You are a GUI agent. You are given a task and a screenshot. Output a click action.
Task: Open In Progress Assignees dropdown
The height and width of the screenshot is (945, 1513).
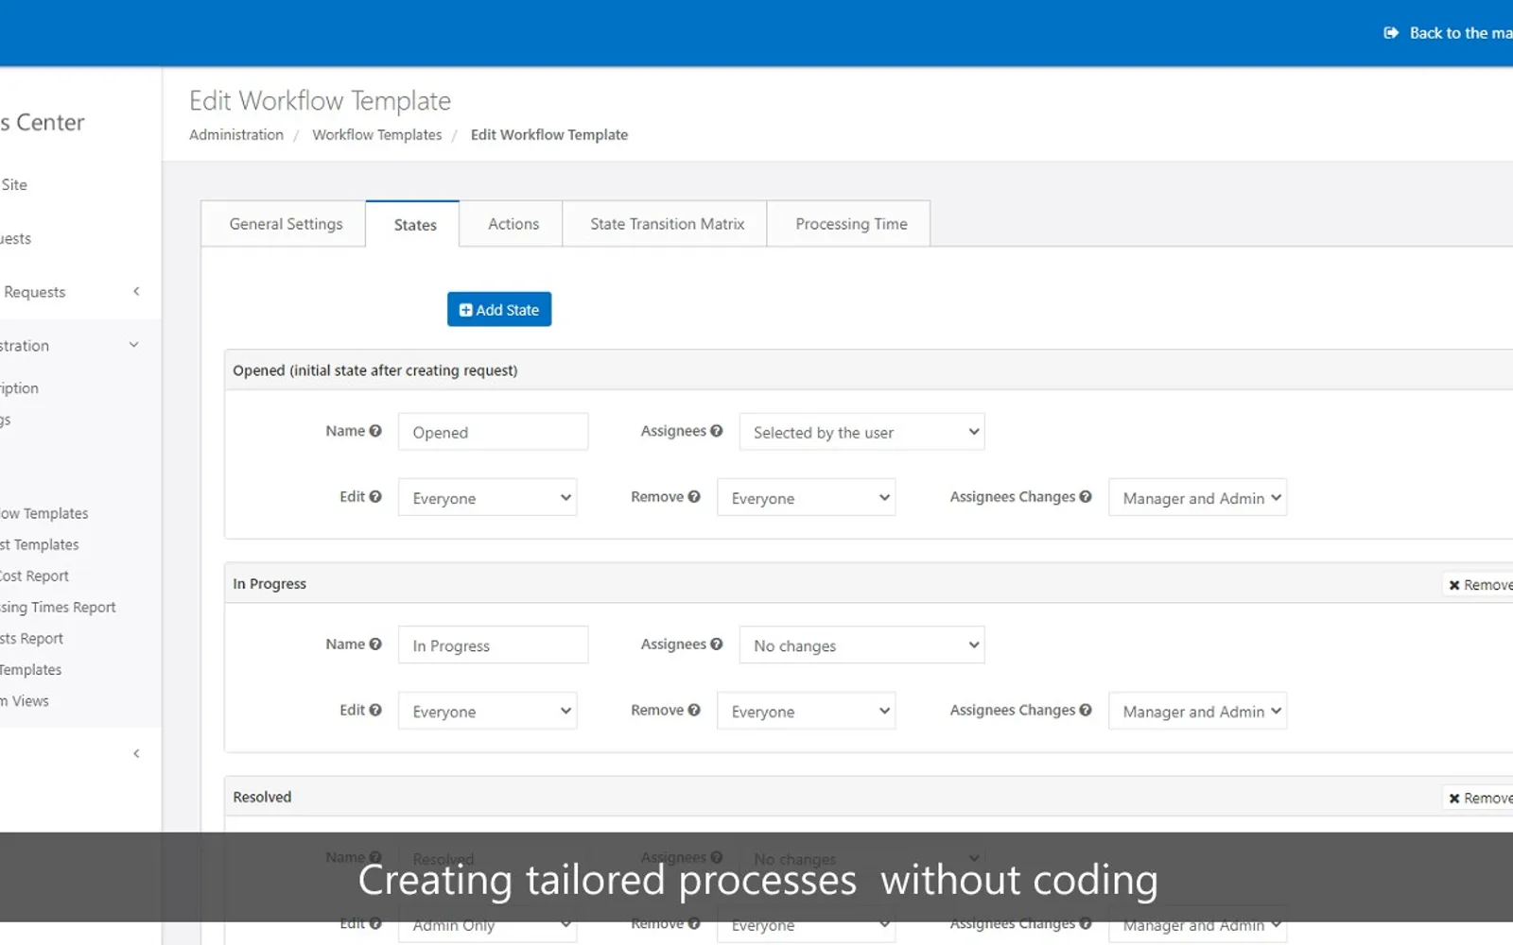point(861,645)
